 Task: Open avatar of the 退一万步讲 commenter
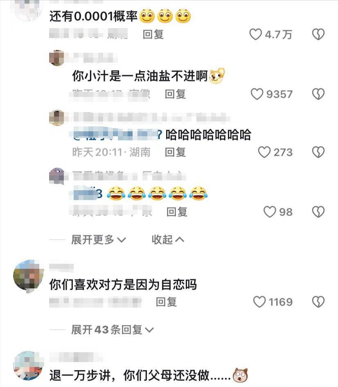coord(28,366)
